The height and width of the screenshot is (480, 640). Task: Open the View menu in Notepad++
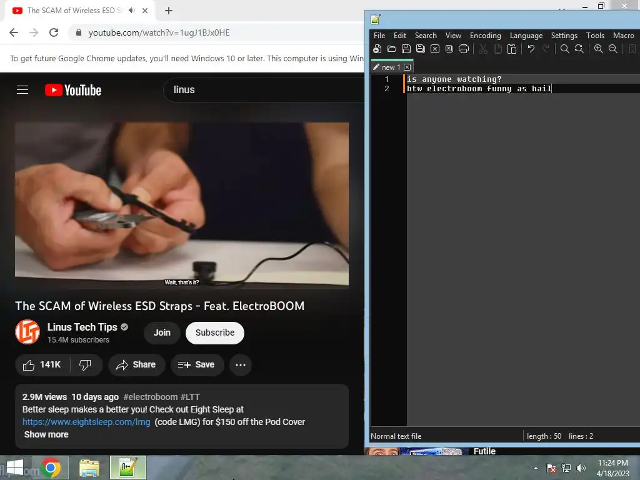click(x=453, y=36)
